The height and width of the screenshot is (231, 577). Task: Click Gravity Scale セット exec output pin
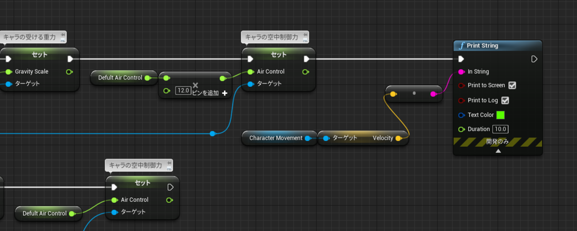coord(70,59)
